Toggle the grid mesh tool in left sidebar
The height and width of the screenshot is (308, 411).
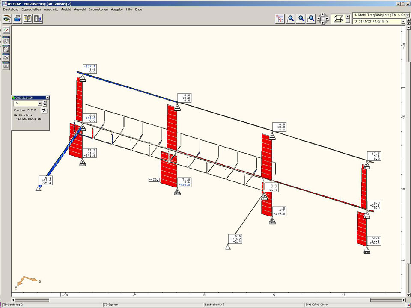6,58
